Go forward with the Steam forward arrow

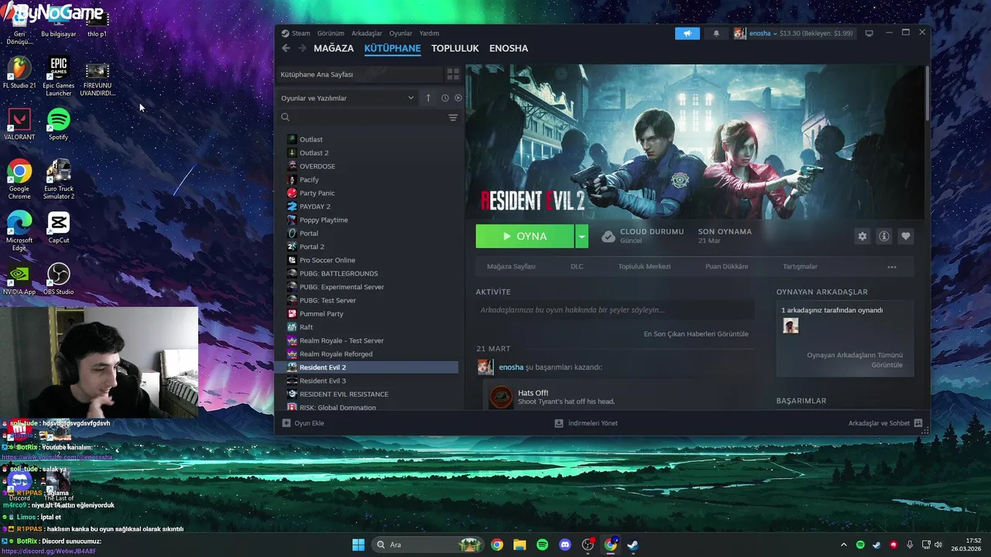(x=300, y=48)
